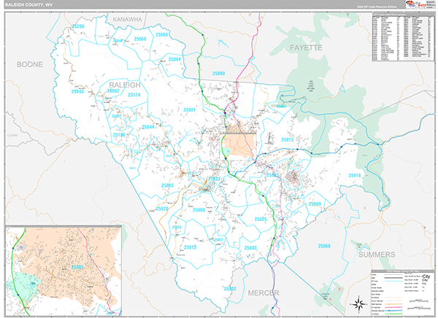438x318 pixels.
Task: Select ZIP code 25969 region
Action: 324,246
